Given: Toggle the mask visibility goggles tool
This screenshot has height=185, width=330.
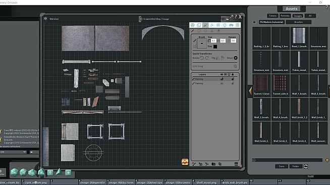Looking at the screenshot, I should pyautogui.click(x=231, y=25).
